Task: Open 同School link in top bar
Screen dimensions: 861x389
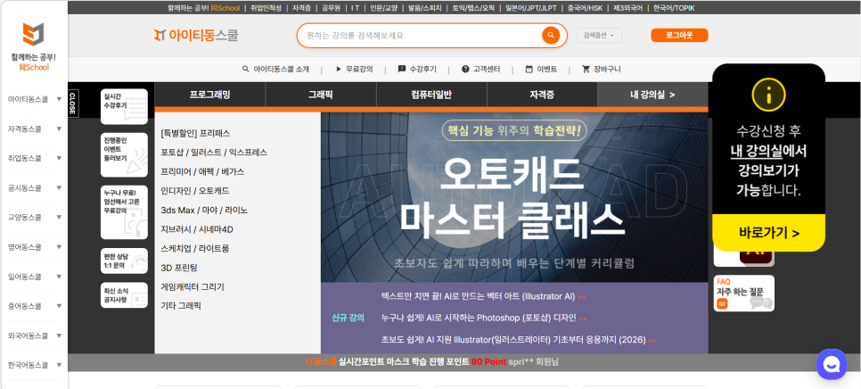Action: click(x=225, y=8)
